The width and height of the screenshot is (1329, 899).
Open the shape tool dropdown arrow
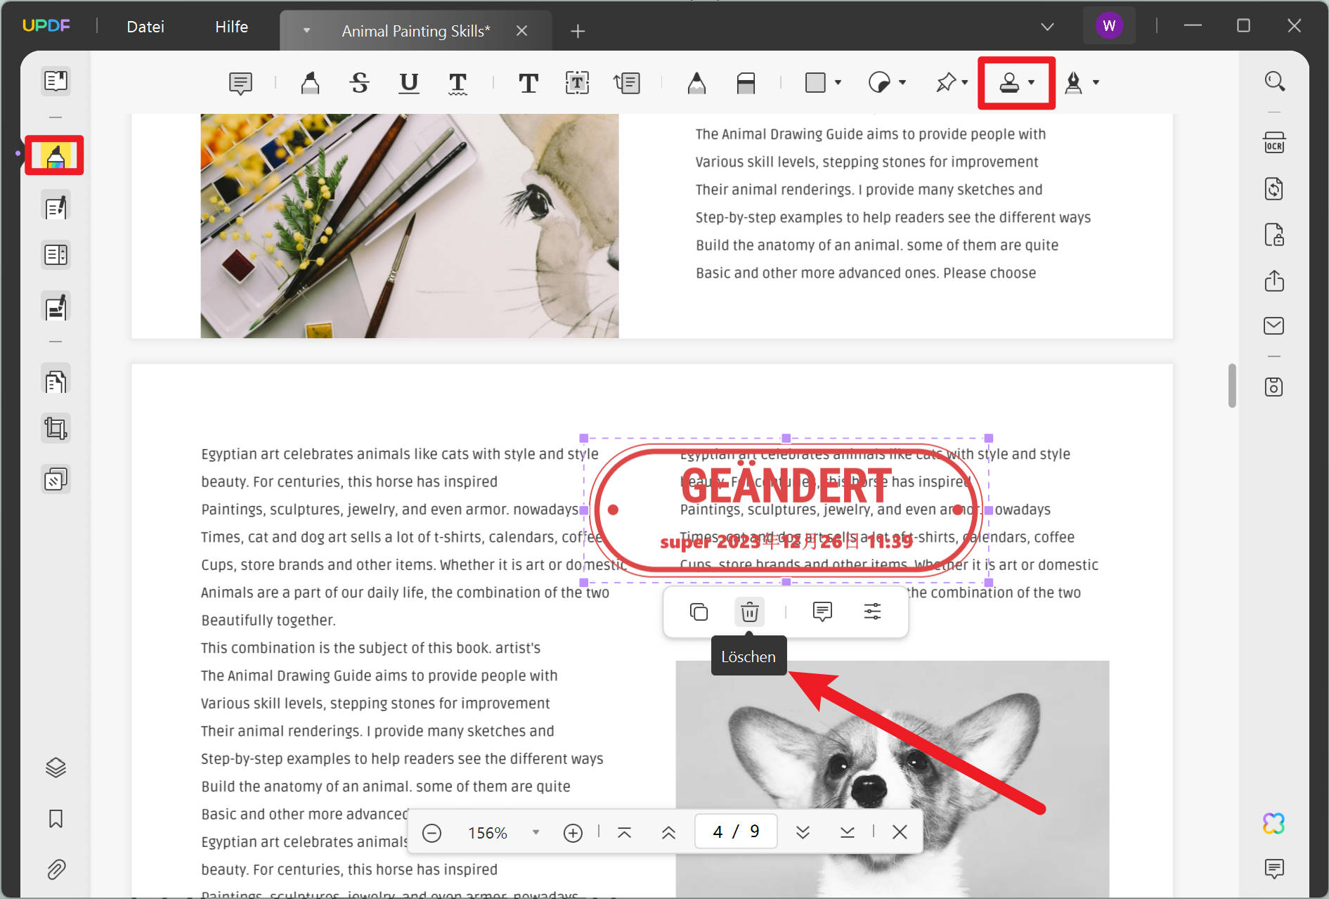838,83
